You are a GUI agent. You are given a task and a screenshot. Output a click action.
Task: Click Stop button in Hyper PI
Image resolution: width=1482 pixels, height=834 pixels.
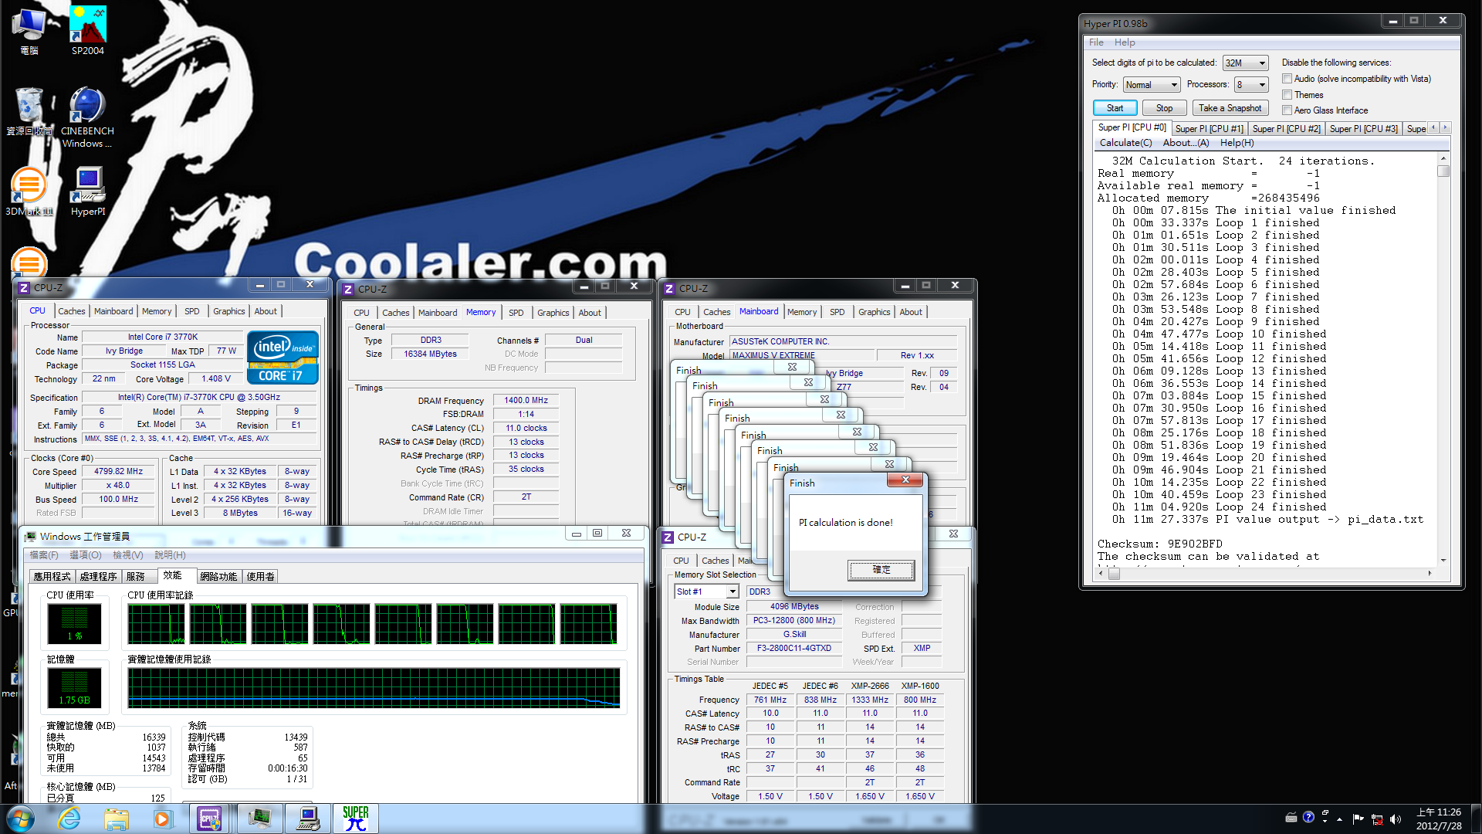[x=1164, y=108]
